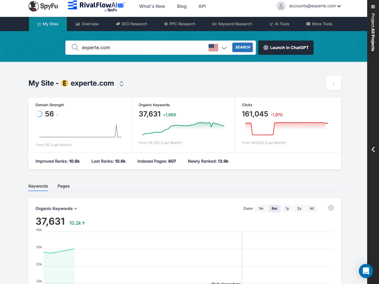Click Launch in ChatGPT button

286,48
